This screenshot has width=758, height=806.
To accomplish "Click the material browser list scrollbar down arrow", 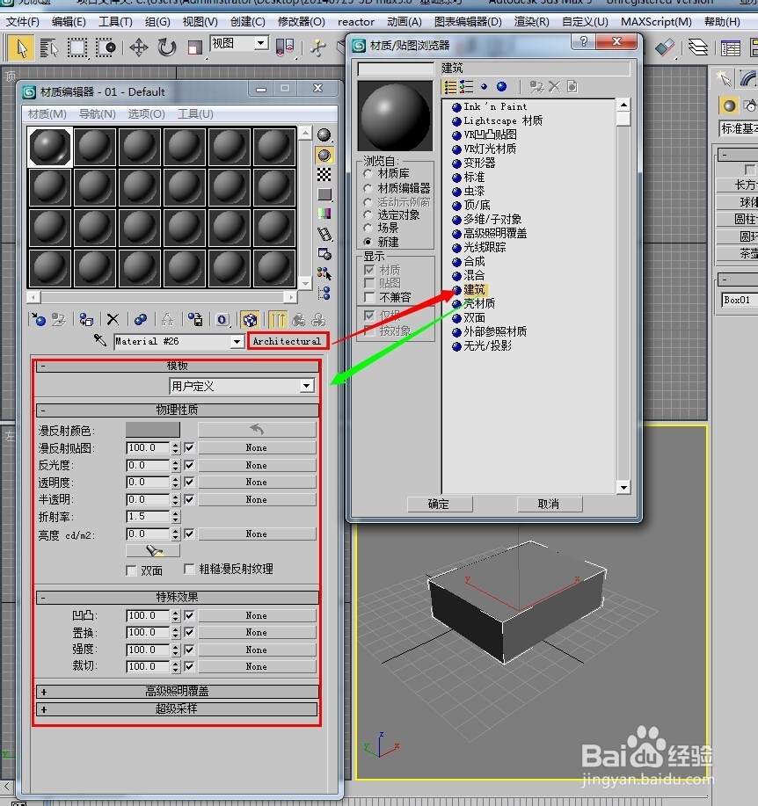I will 623,487.
